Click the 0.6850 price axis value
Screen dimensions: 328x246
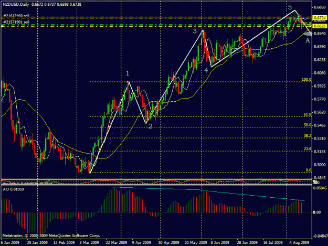[320, 7]
